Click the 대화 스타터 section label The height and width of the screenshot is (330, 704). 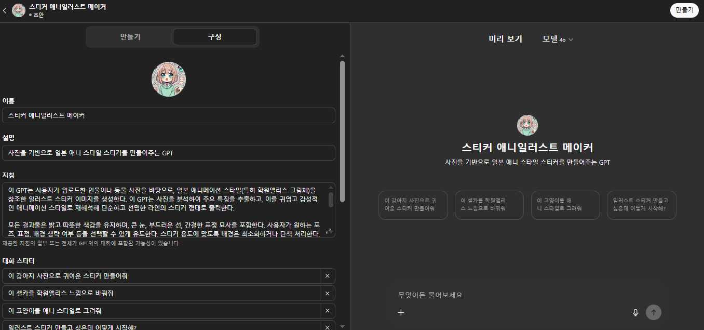click(19, 260)
